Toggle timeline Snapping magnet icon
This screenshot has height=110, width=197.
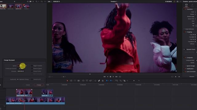coord(95,81)
